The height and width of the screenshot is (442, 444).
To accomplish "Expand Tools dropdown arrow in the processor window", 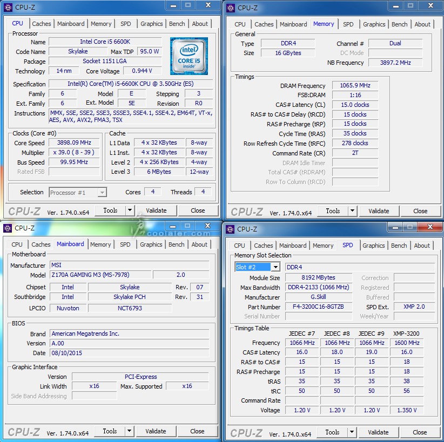I will [130, 210].
